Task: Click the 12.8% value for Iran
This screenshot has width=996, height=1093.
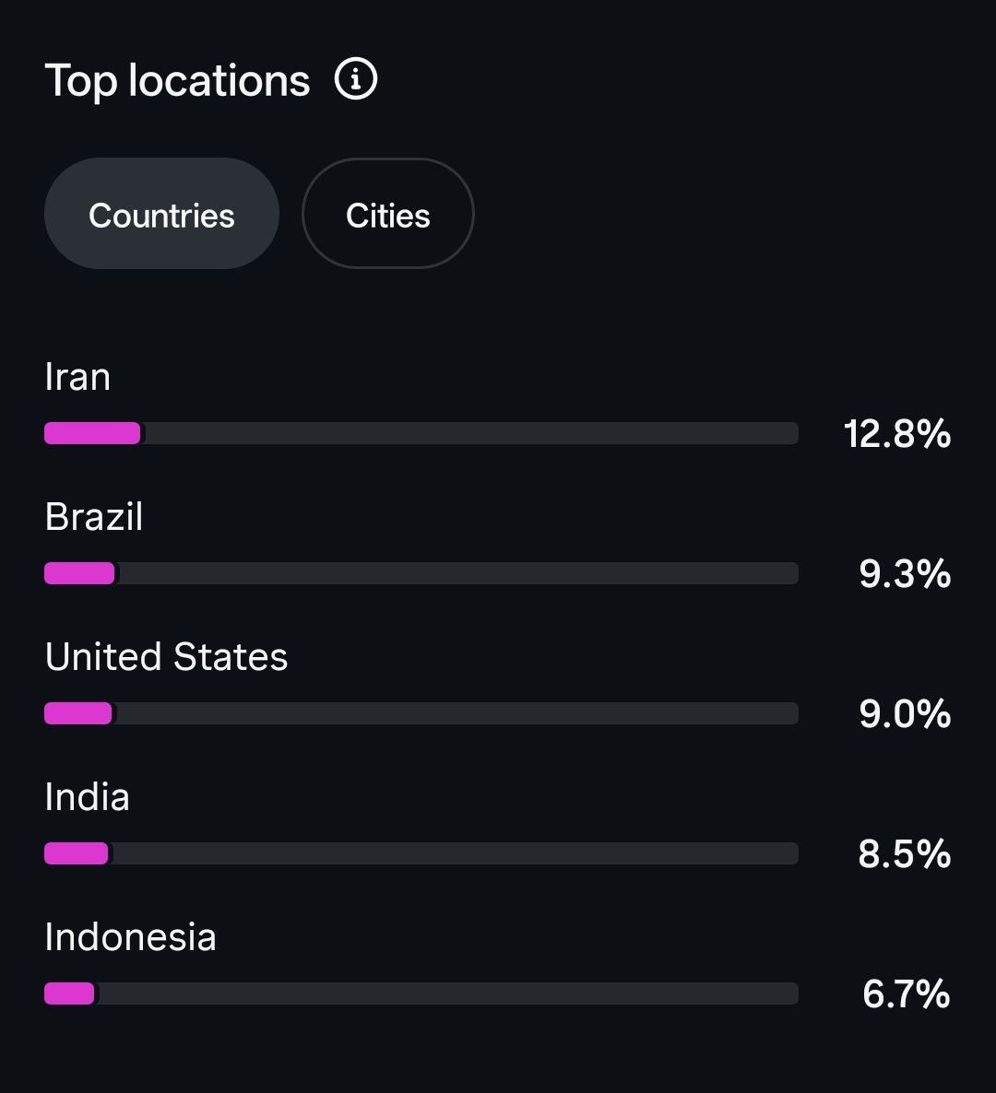Action: [x=897, y=433]
